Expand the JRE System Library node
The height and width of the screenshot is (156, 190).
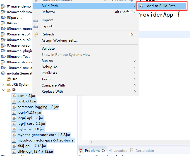coord(3,85)
